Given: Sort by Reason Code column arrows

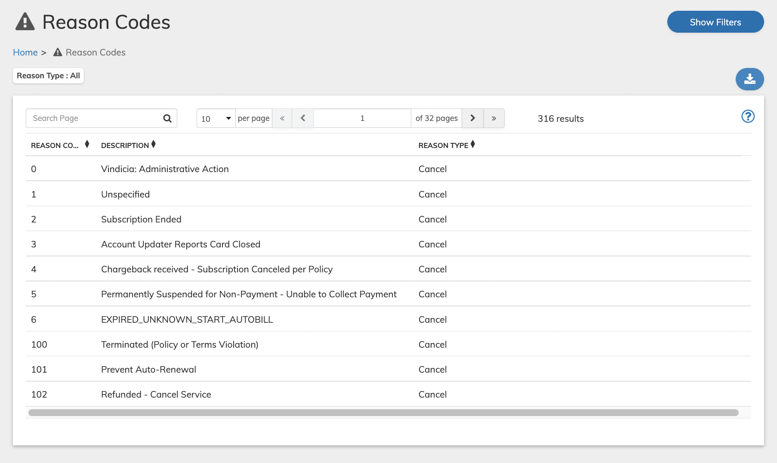Looking at the screenshot, I should tap(87, 144).
